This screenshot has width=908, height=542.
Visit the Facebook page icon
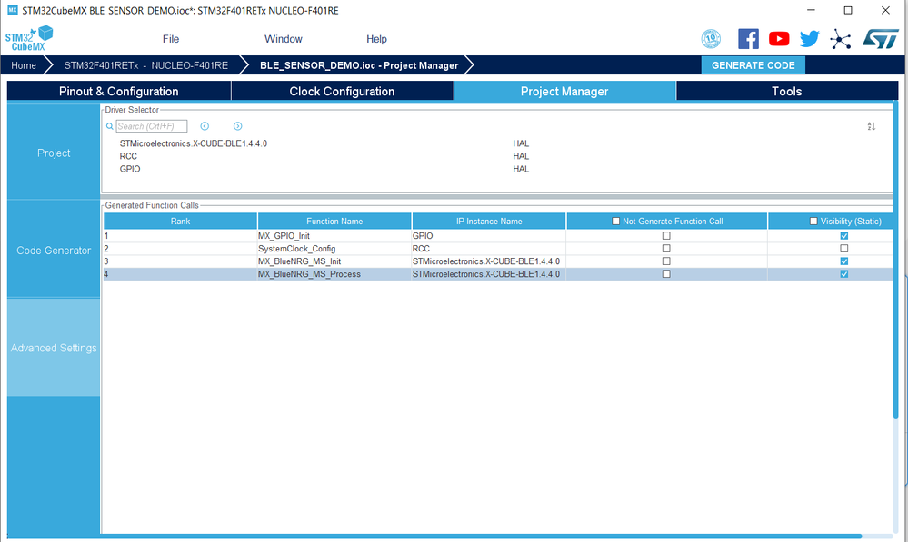(748, 39)
